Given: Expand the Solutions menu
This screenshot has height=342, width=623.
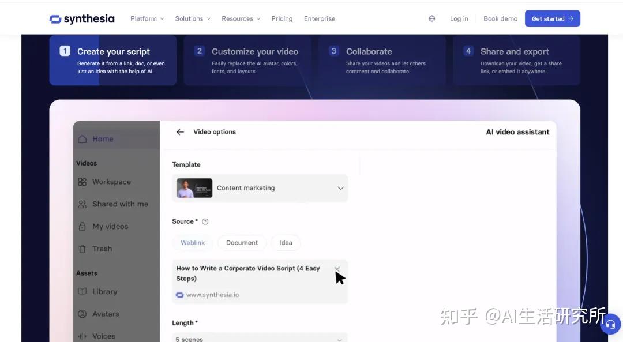Looking at the screenshot, I should (x=193, y=18).
